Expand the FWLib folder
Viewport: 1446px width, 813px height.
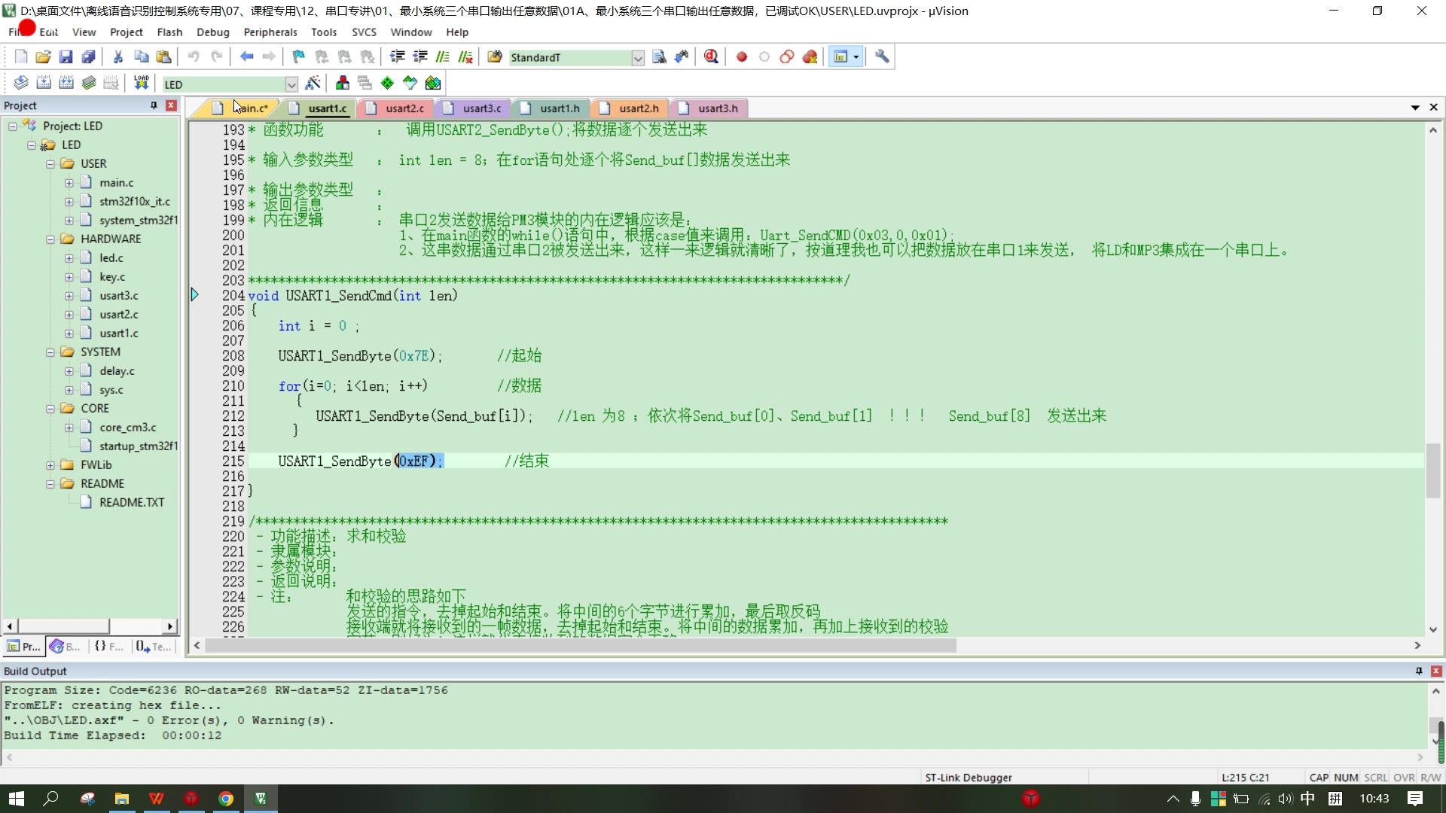[x=50, y=464]
